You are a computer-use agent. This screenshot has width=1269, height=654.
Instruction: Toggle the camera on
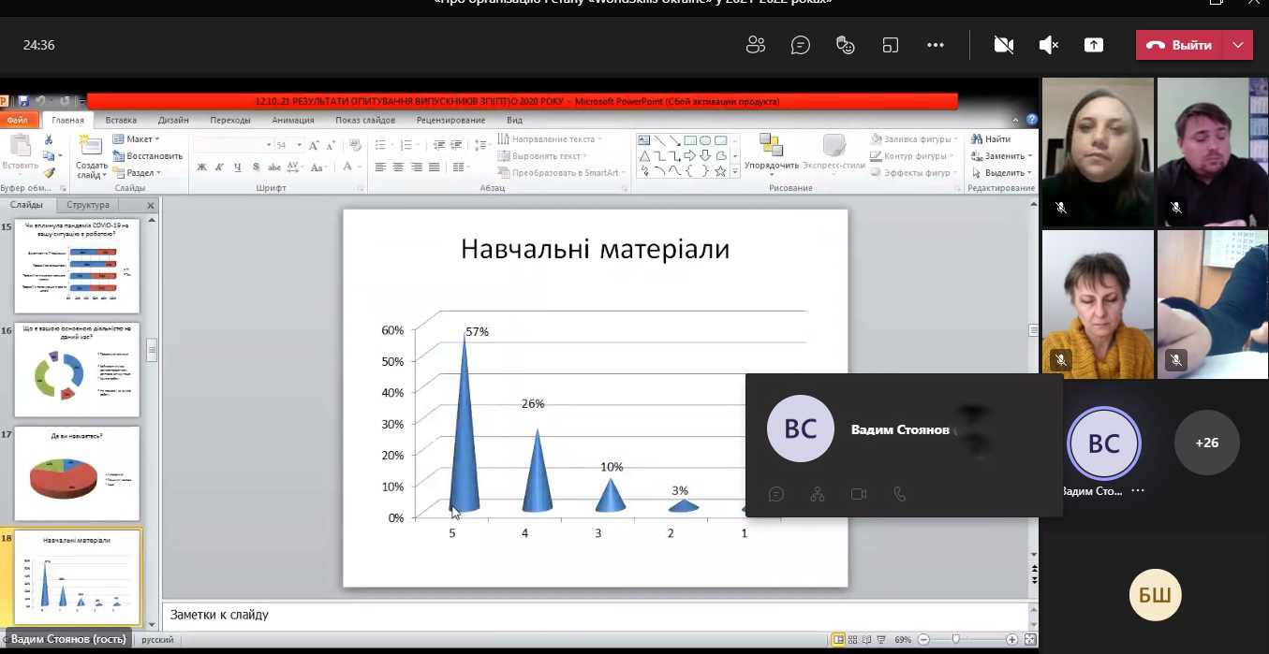[x=1004, y=45]
